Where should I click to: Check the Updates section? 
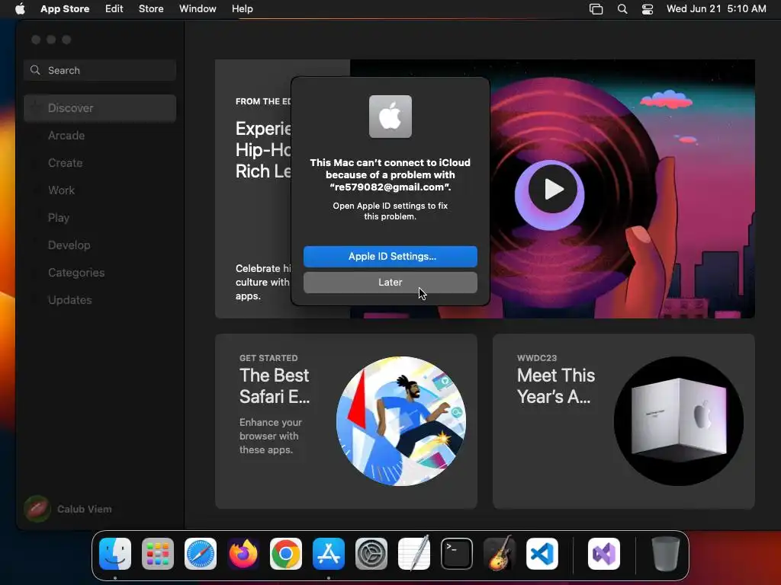[69, 300]
